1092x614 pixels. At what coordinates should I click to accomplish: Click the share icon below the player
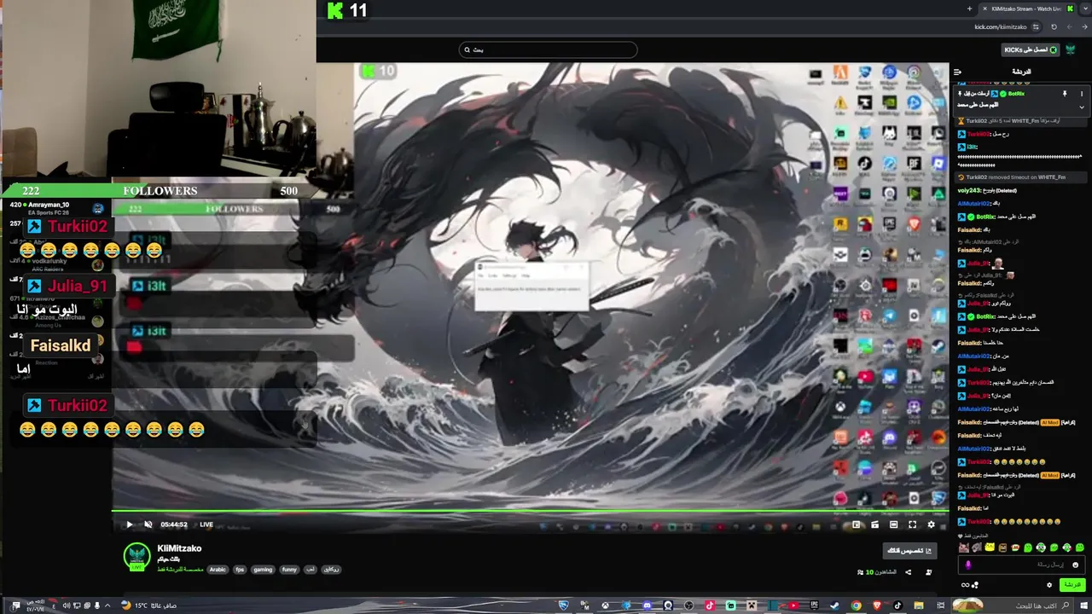pos(908,572)
